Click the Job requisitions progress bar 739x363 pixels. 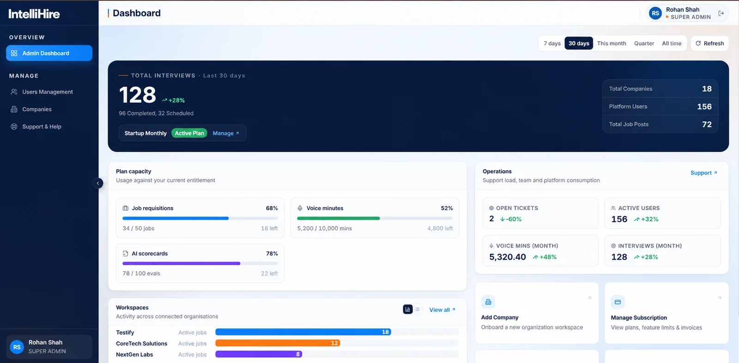click(x=200, y=218)
